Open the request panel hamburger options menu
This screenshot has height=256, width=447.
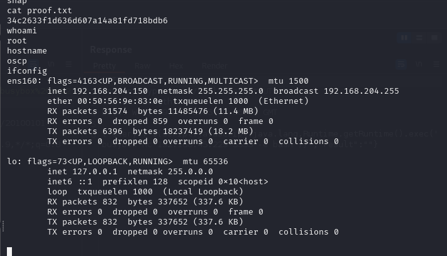(69, 64)
